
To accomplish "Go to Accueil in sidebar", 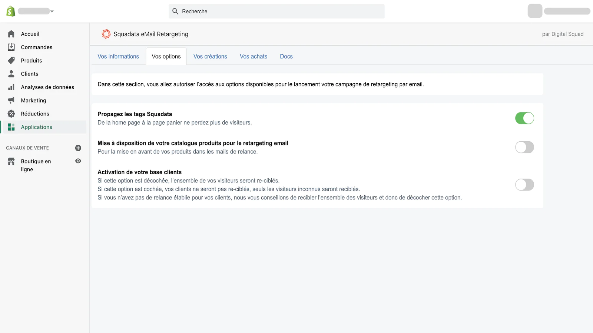I will click(30, 34).
